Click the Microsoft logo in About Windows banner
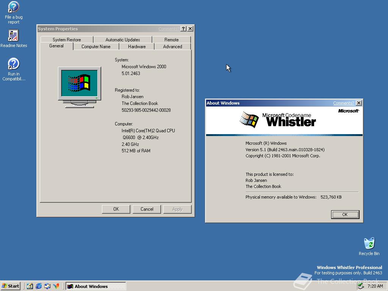388x291 pixels. 349,111
